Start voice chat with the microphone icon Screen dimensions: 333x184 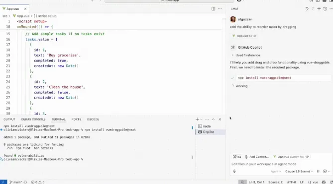[234, 172]
